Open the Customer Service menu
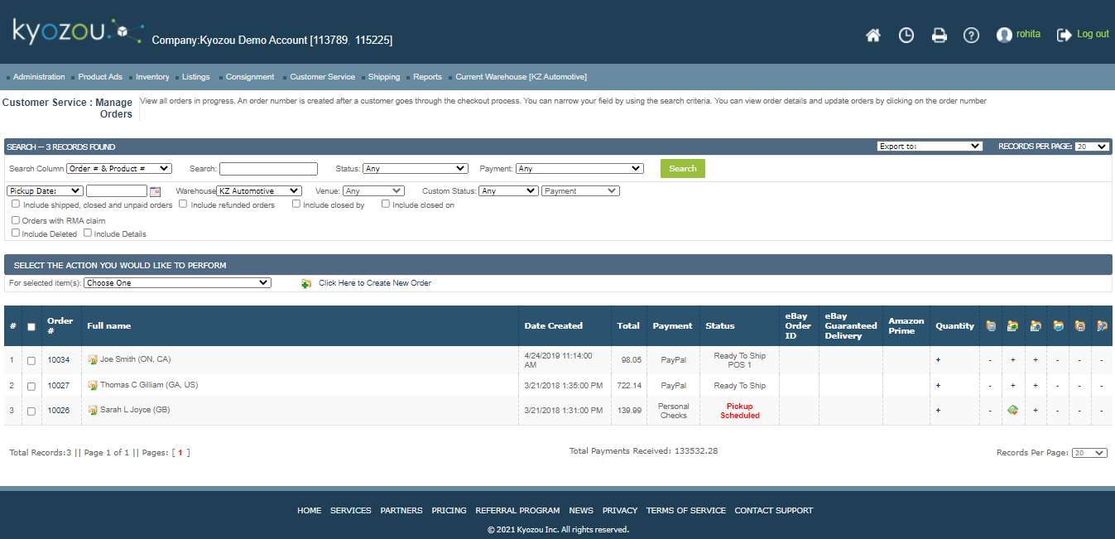The image size is (1115, 539). coord(322,77)
